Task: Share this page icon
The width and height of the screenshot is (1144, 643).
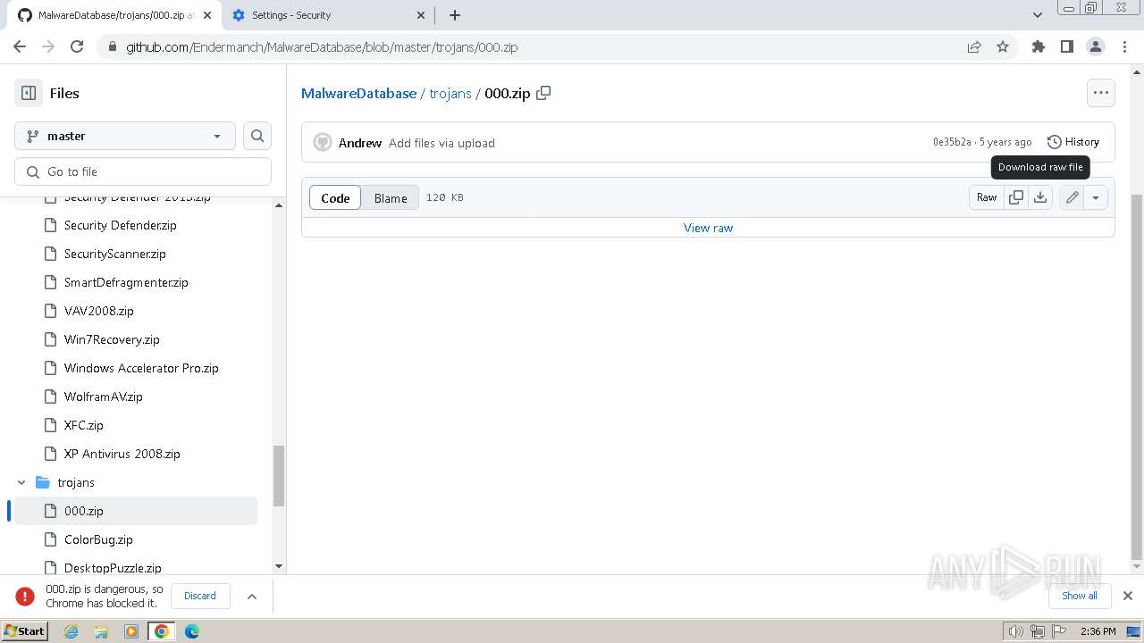Action: [974, 46]
